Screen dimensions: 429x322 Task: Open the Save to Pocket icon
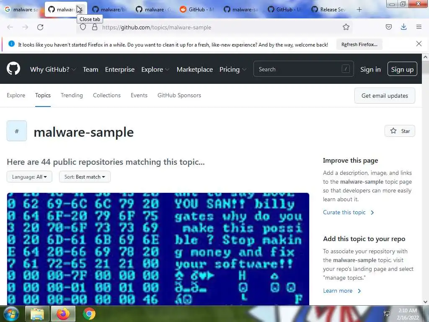pyautogui.click(x=388, y=27)
